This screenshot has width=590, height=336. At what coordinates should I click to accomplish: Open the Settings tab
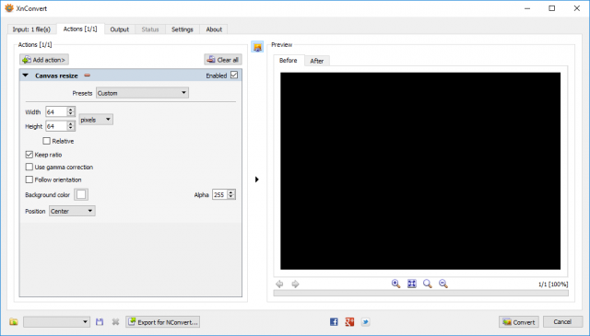[x=183, y=29]
